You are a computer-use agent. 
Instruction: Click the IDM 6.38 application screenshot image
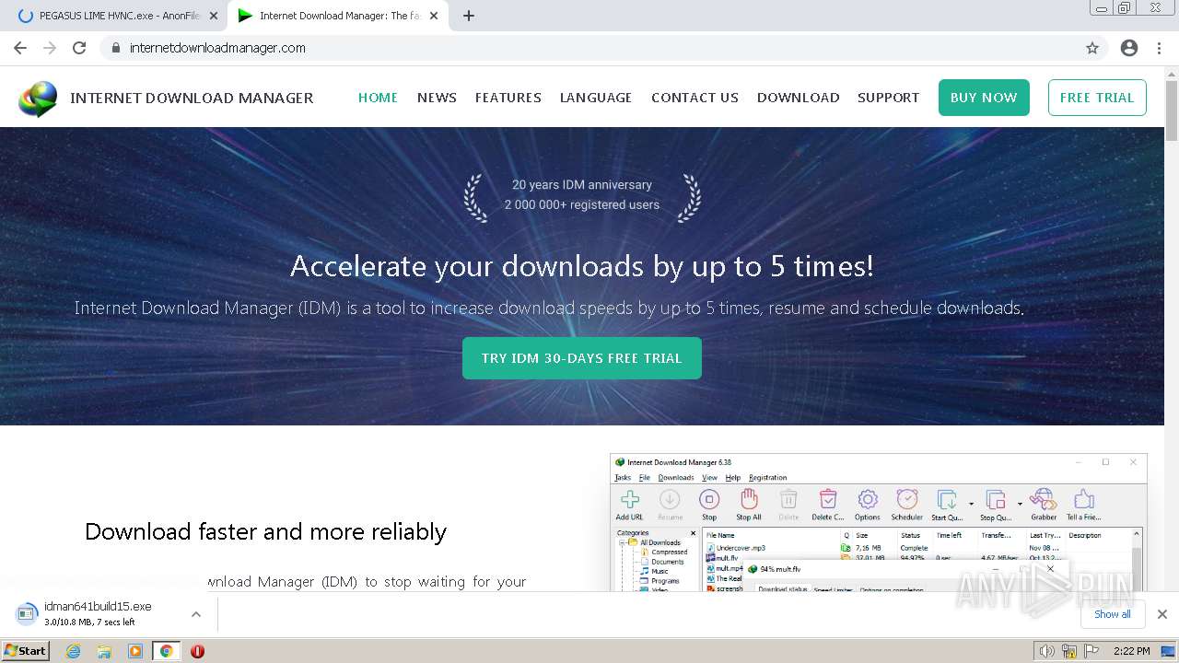878,522
